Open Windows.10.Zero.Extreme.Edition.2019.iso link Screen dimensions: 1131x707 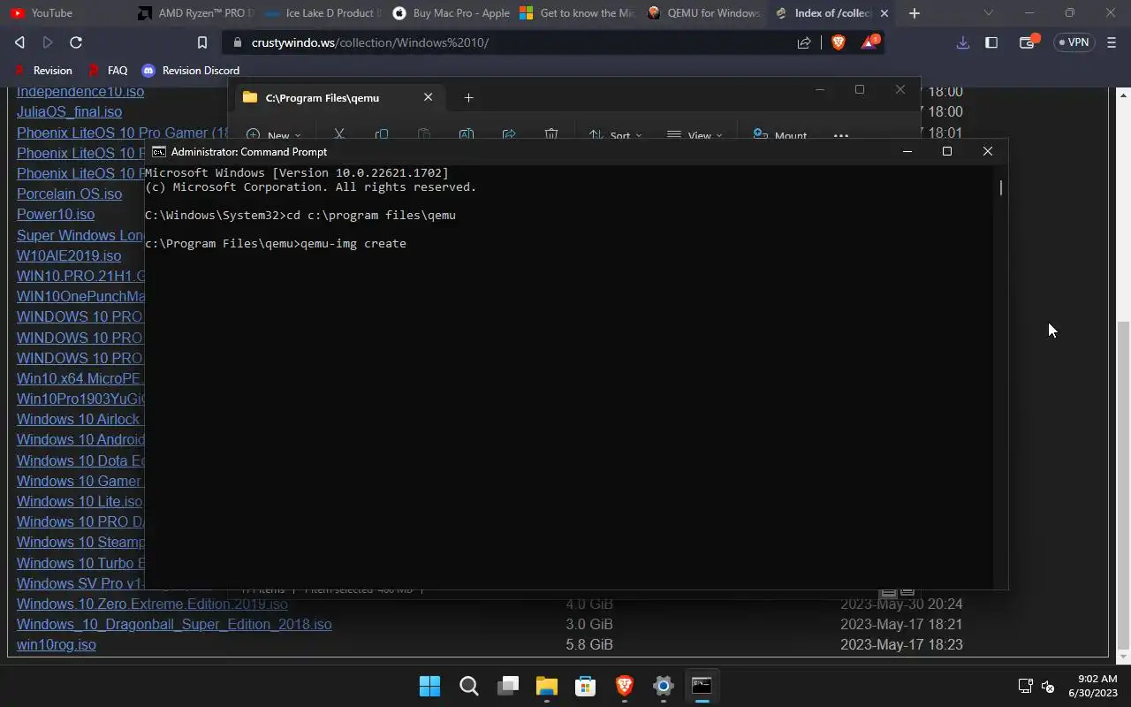(152, 604)
